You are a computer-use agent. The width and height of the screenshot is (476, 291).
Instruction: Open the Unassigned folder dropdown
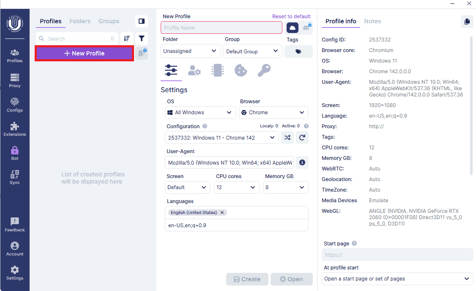click(190, 51)
